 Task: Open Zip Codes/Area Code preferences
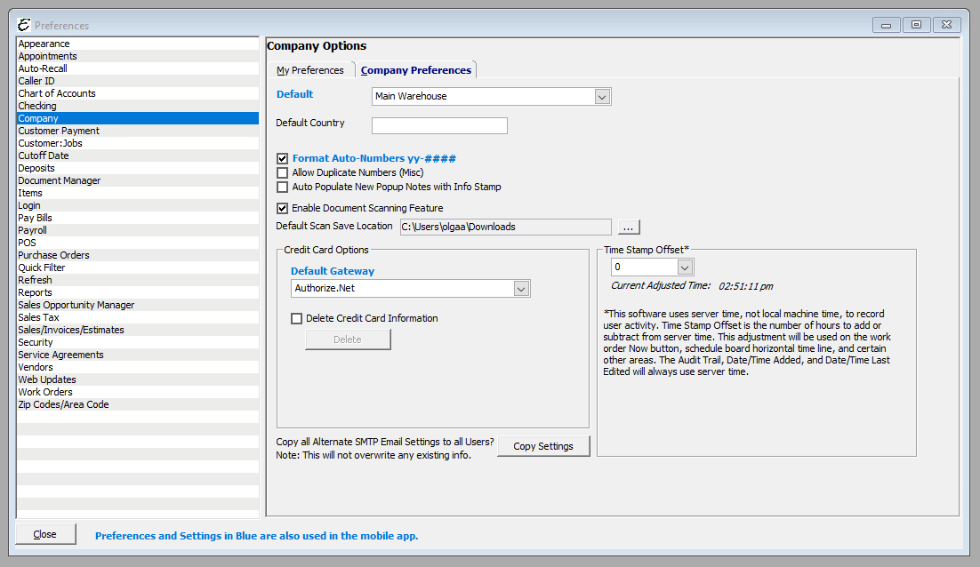pos(138,404)
